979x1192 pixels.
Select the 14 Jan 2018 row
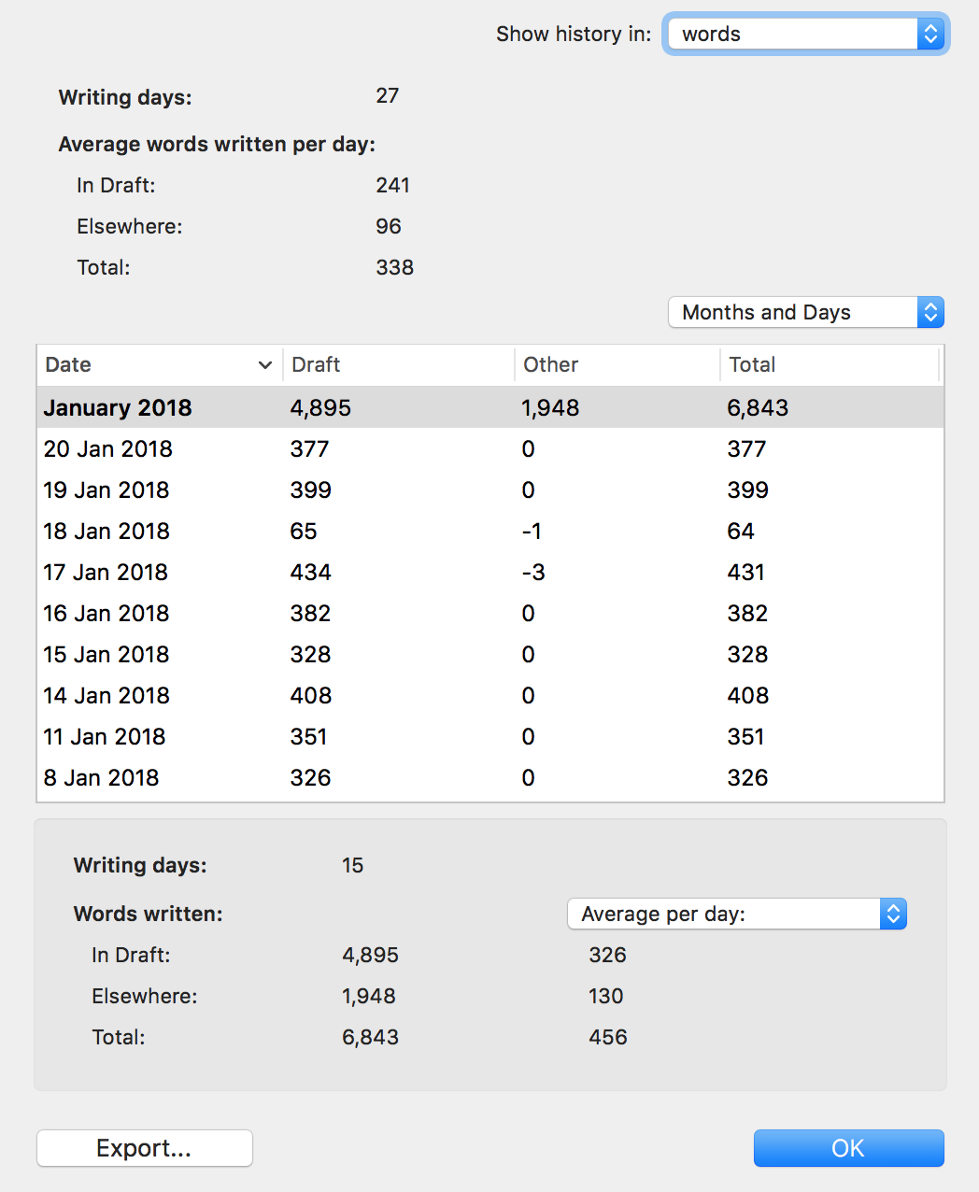[490, 695]
